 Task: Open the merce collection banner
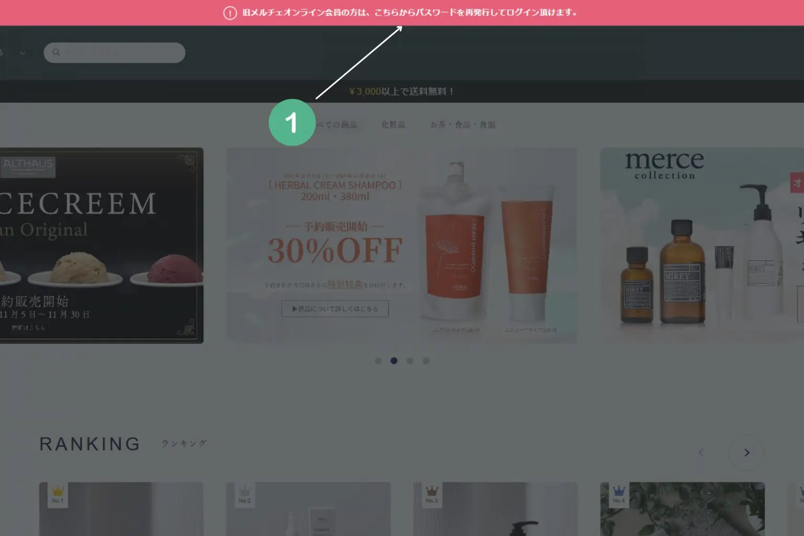[701, 245]
